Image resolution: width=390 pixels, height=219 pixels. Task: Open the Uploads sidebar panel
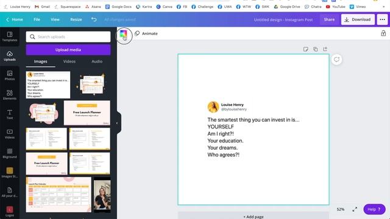coord(10,56)
